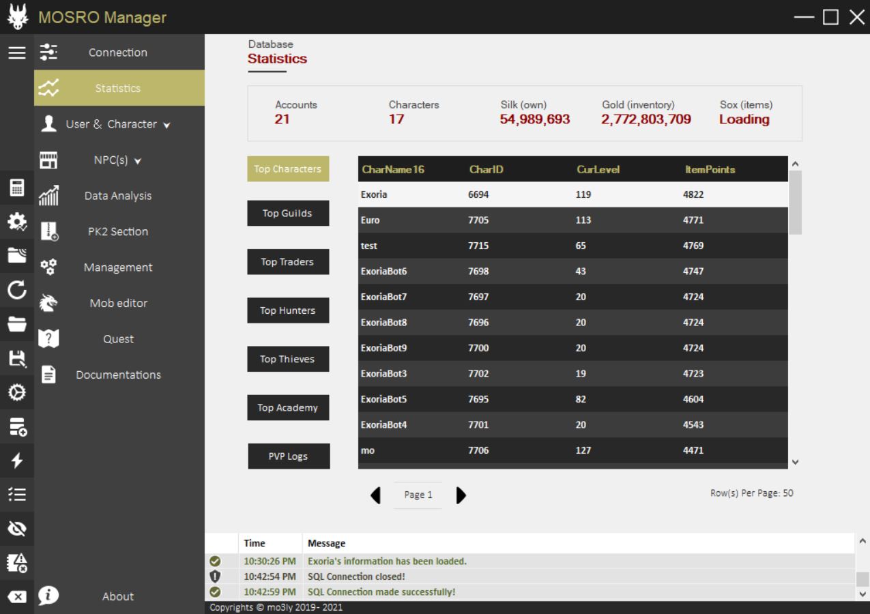Click the refresh arrow icon in sidebar
This screenshot has width=870, height=614.
coord(17,291)
